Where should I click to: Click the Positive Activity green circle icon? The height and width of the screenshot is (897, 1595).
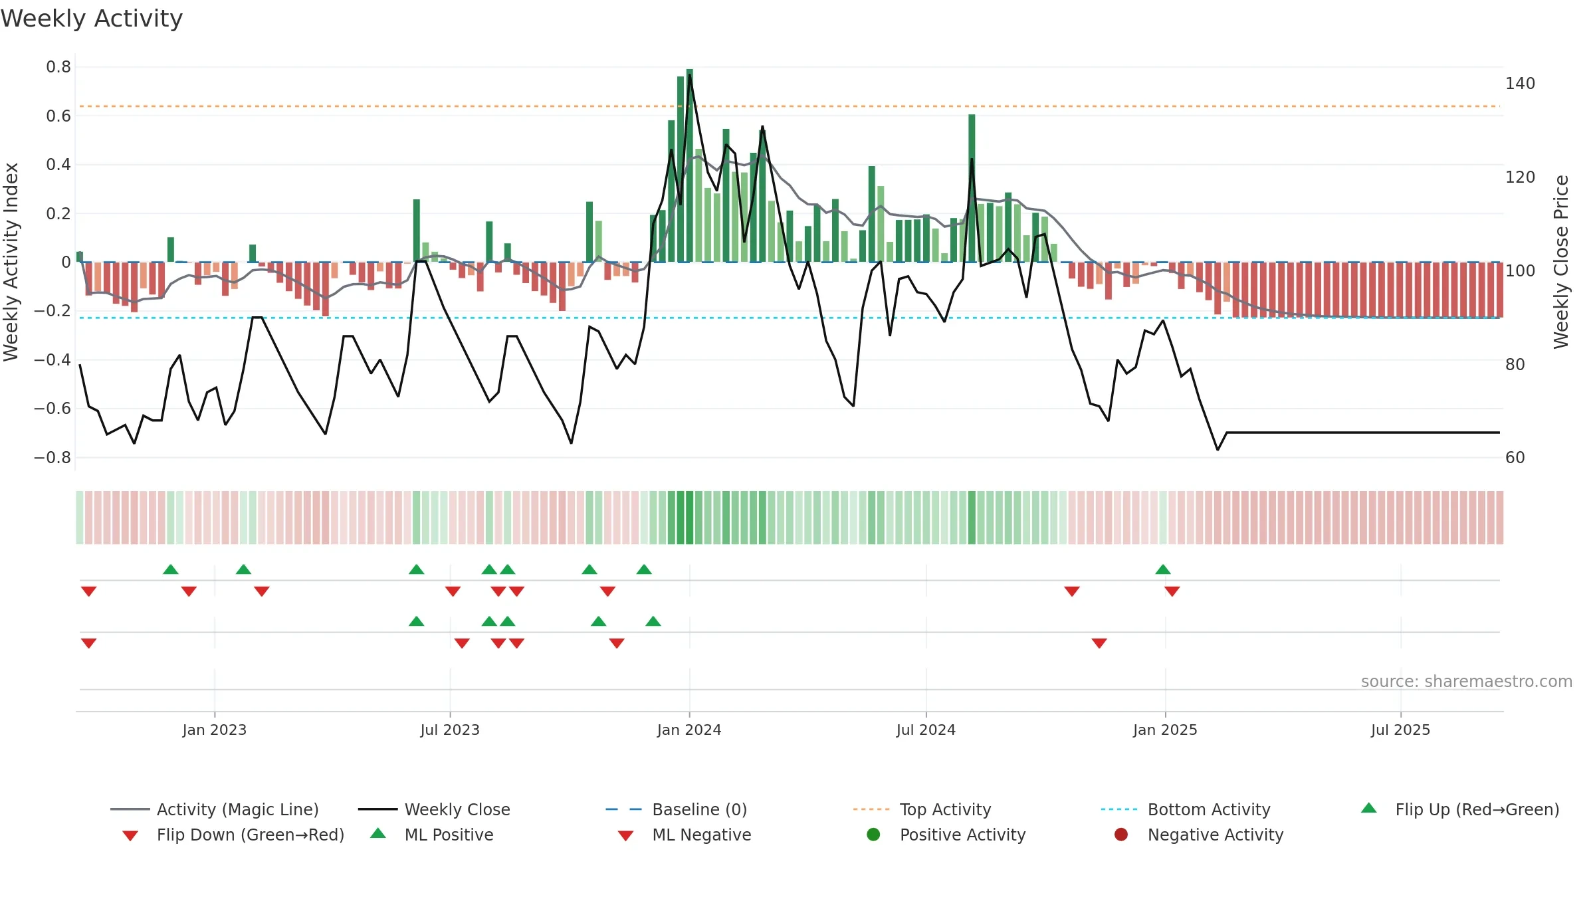873,834
